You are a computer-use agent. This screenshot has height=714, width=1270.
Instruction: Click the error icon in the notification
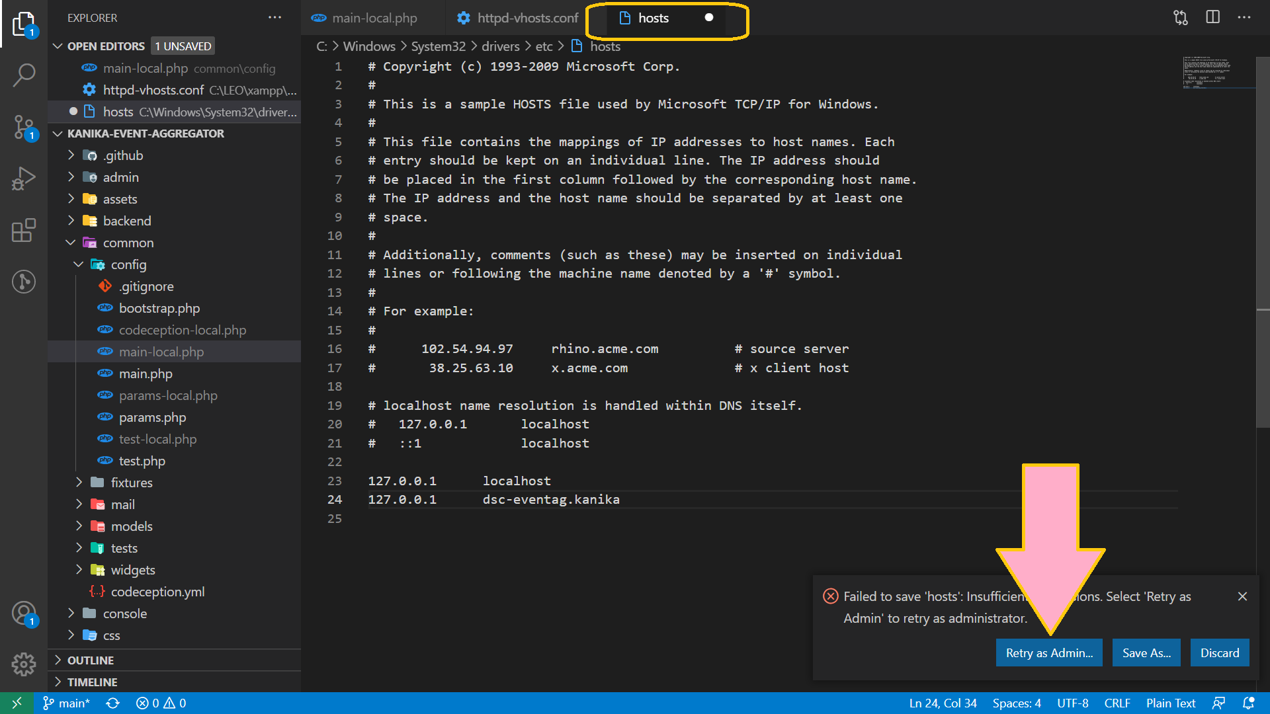830,596
